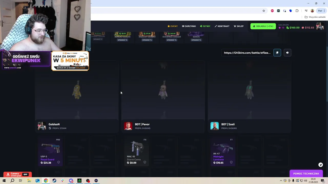Viewport: 328px width, 184px height.
Task: Select the MAC-10 Storm Camo skin card
Action: click(137, 151)
